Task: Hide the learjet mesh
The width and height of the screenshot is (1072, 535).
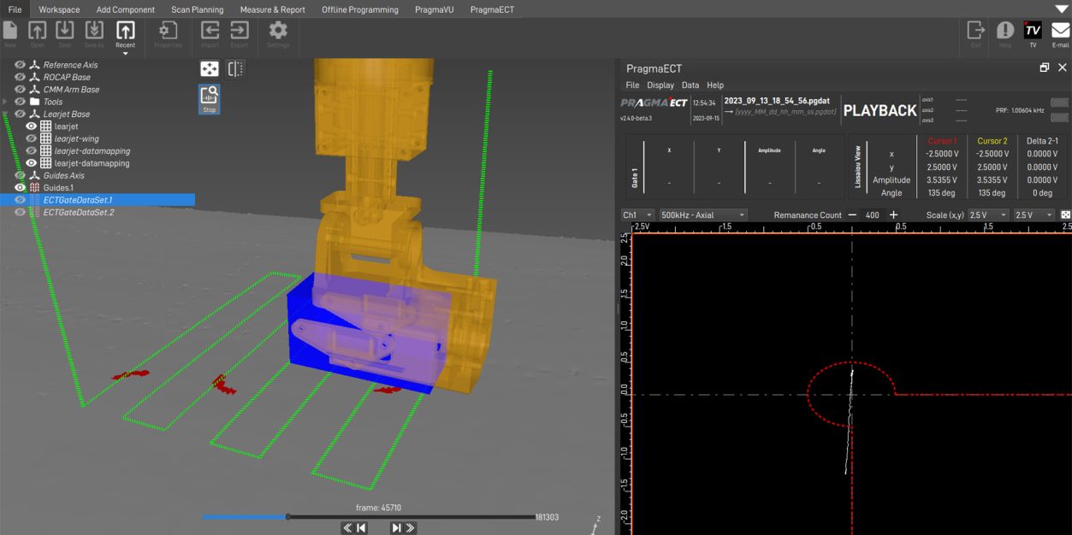Action: click(x=32, y=126)
